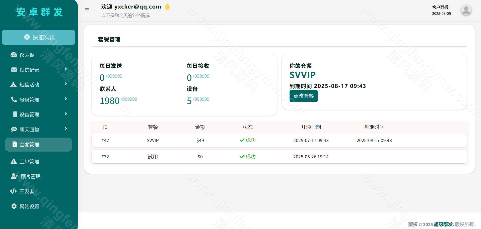
Task: Expand the 聊天回复 submenu chevron
Action: 66,129
